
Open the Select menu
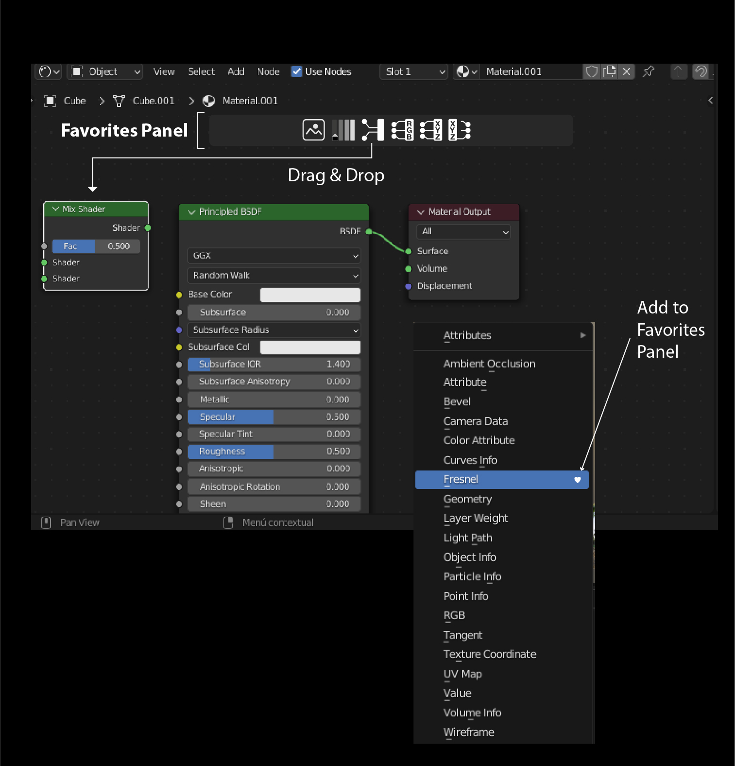pyautogui.click(x=201, y=72)
